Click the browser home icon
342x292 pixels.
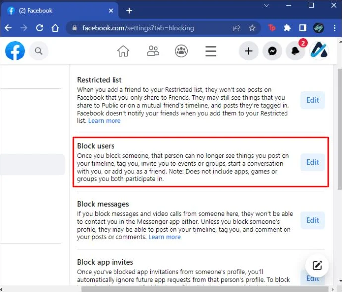click(55, 28)
